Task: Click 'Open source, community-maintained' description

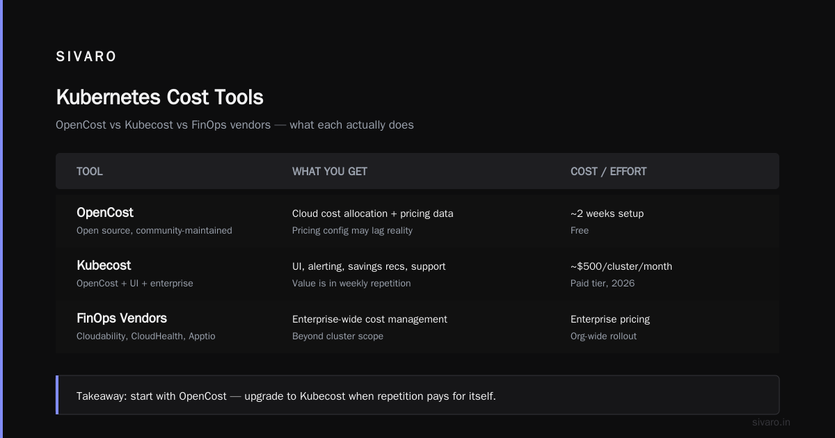Action: (154, 230)
